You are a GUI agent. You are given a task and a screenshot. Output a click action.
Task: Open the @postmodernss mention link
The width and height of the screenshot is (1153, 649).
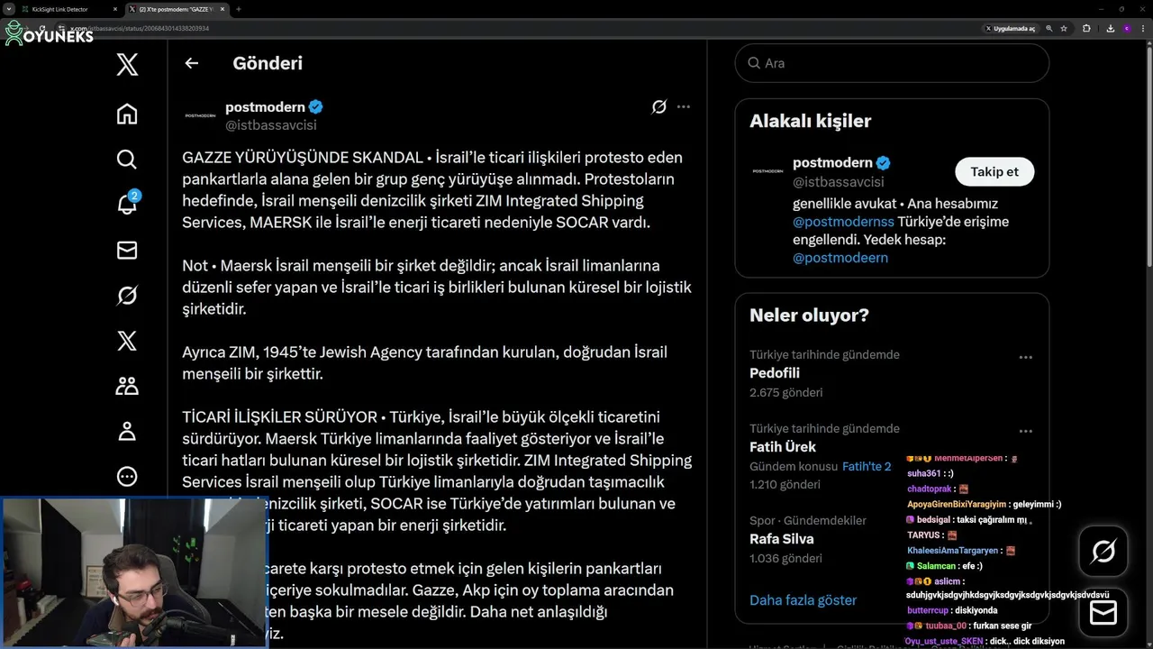click(843, 222)
